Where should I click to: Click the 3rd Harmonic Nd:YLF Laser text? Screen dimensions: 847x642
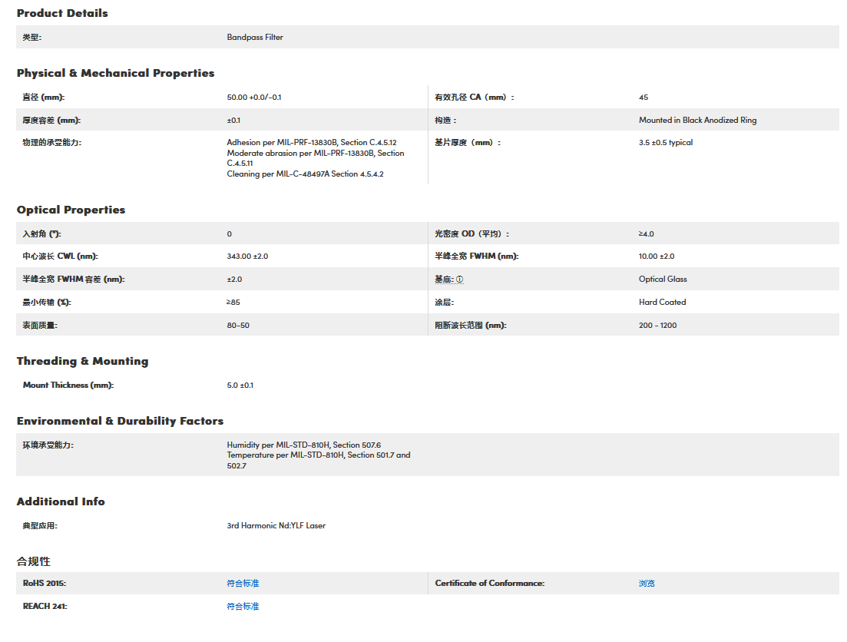276,526
